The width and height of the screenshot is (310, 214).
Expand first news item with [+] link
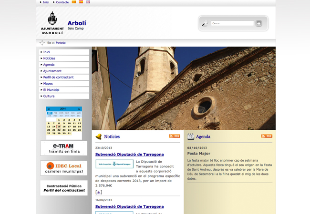99,192
